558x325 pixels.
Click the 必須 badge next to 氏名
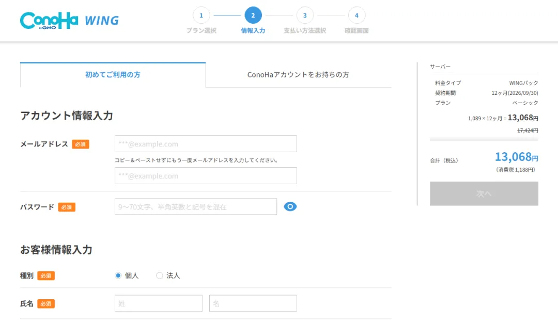coord(46,304)
